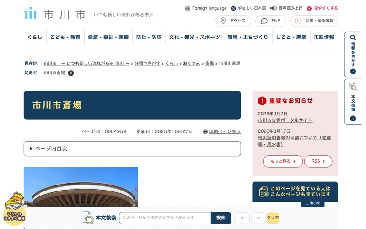Screen dimensions: 366x229
Task: Select やさしい日本語 clover icon
Action: [233, 8]
